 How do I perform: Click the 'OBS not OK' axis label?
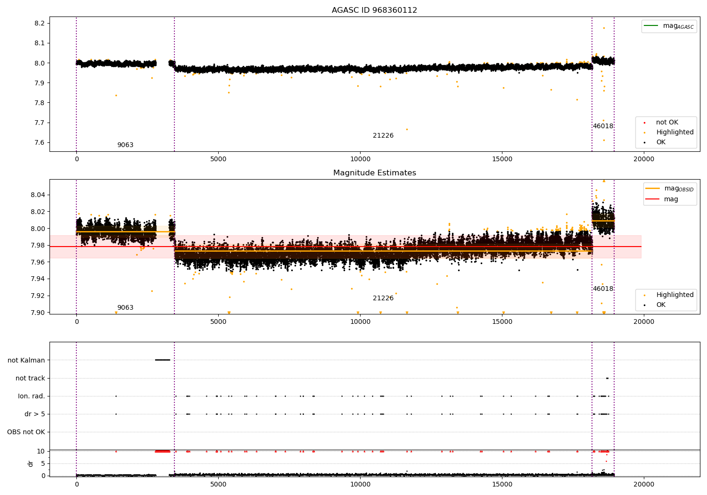click(x=26, y=432)
